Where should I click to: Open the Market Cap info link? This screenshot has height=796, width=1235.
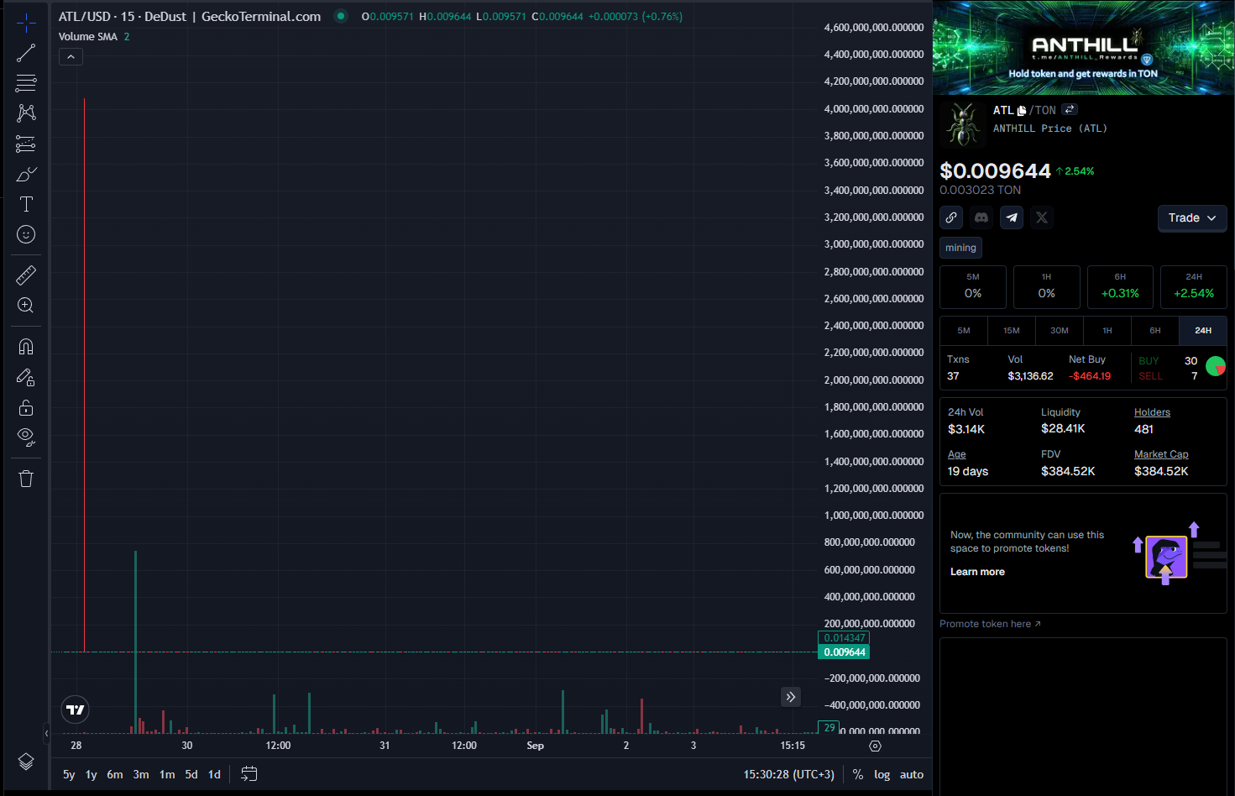[x=1161, y=454]
